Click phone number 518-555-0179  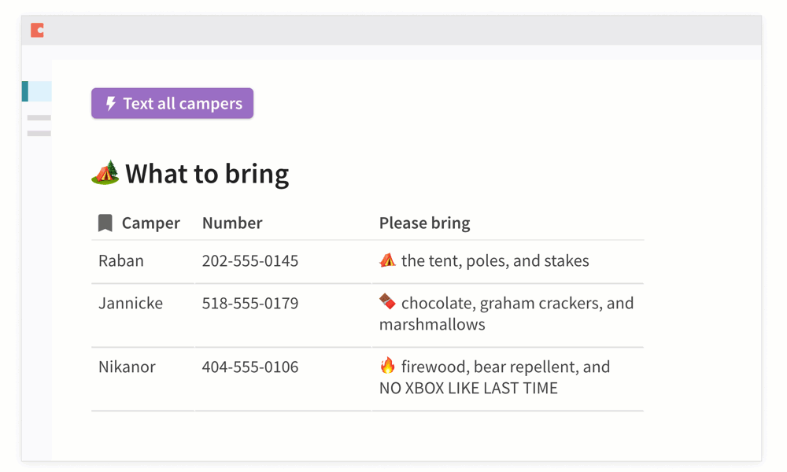(x=250, y=304)
